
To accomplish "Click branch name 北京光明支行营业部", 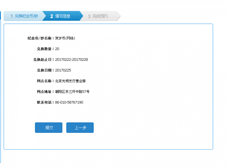I will click(x=70, y=81).
